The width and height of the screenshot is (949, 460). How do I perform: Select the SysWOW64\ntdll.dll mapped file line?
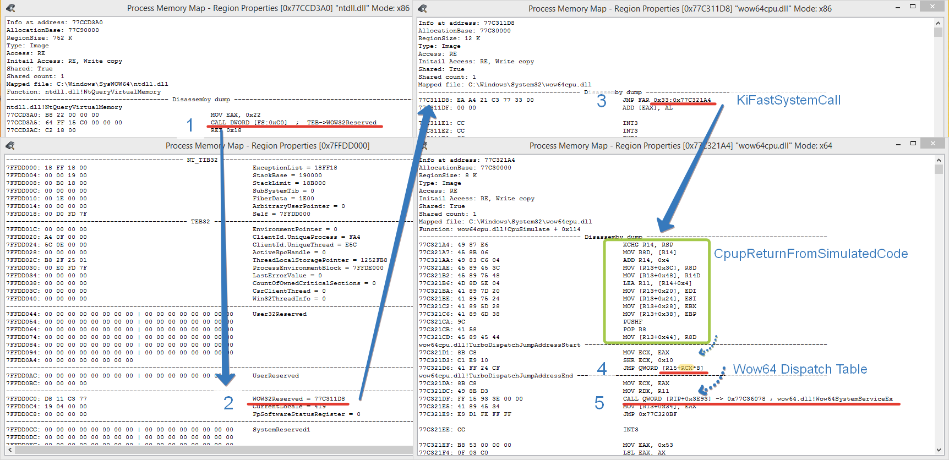(88, 84)
